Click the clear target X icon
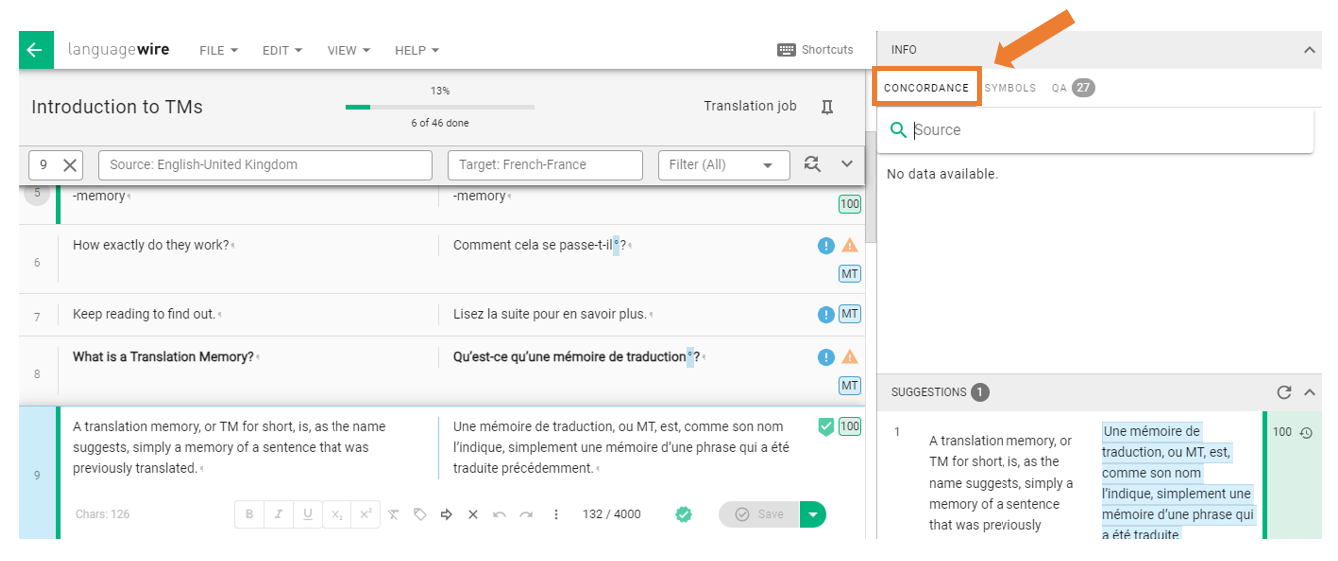Viewport: 1338px width, 561px height. [x=473, y=515]
